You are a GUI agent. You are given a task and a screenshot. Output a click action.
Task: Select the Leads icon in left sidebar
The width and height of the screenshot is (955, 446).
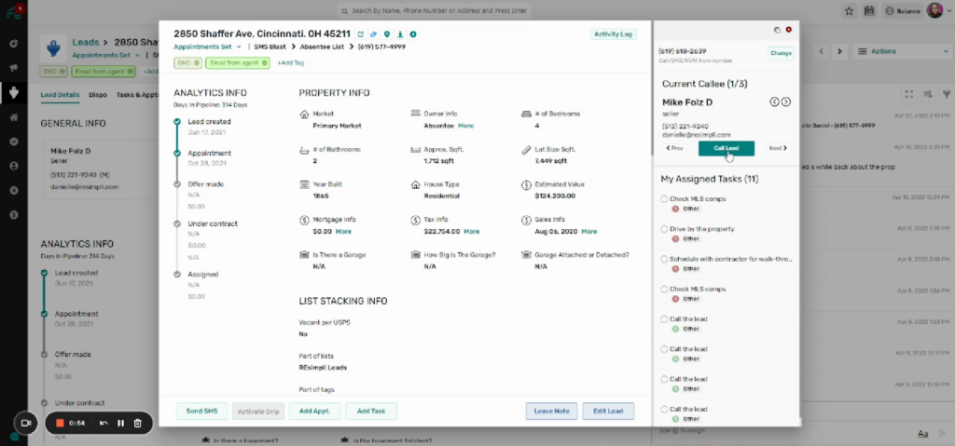pos(13,92)
